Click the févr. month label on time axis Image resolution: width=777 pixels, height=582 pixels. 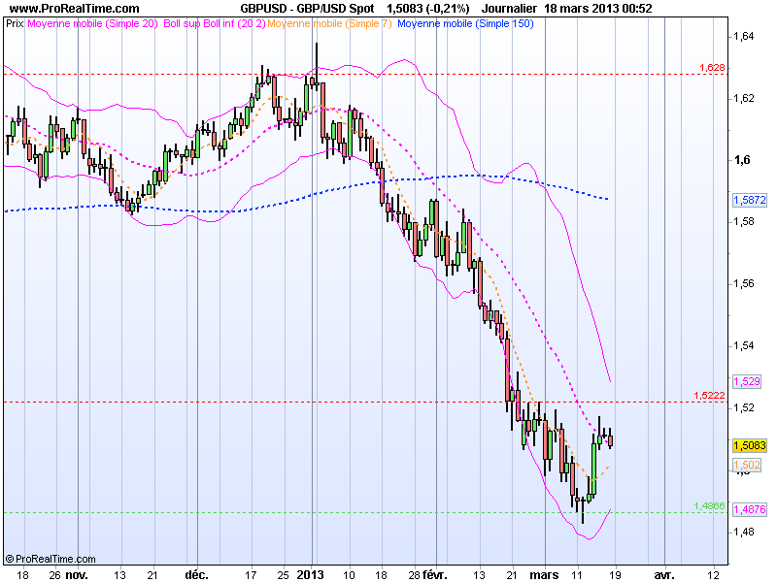[x=434, y=575]
